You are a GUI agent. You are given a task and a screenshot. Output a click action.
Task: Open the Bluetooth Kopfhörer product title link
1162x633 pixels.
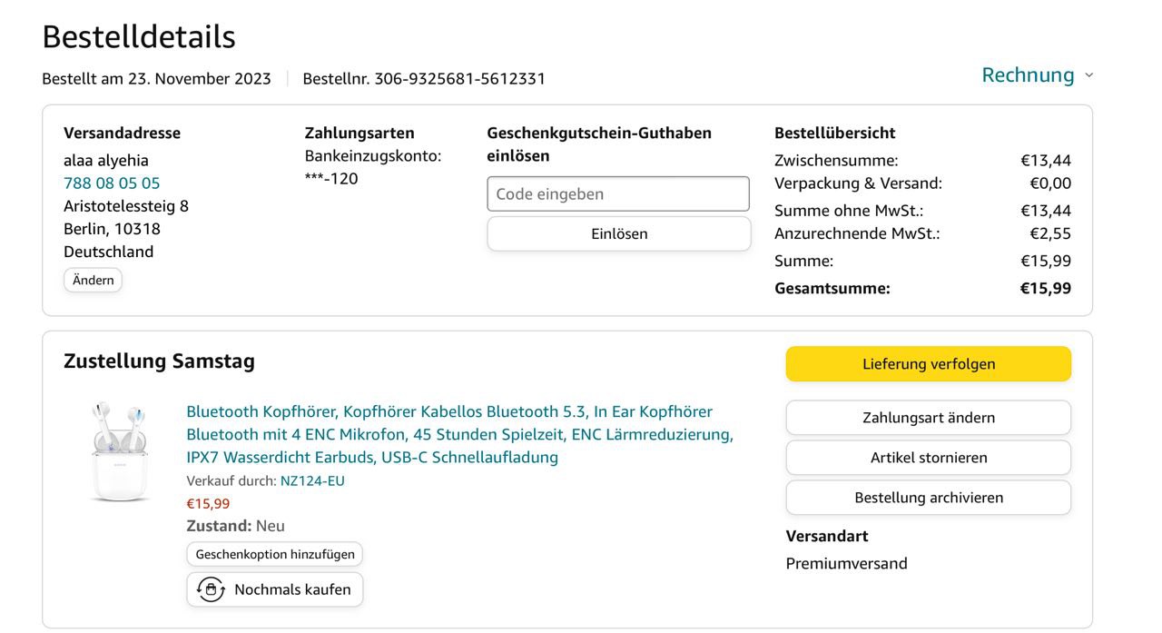click(x=459, y=434)
